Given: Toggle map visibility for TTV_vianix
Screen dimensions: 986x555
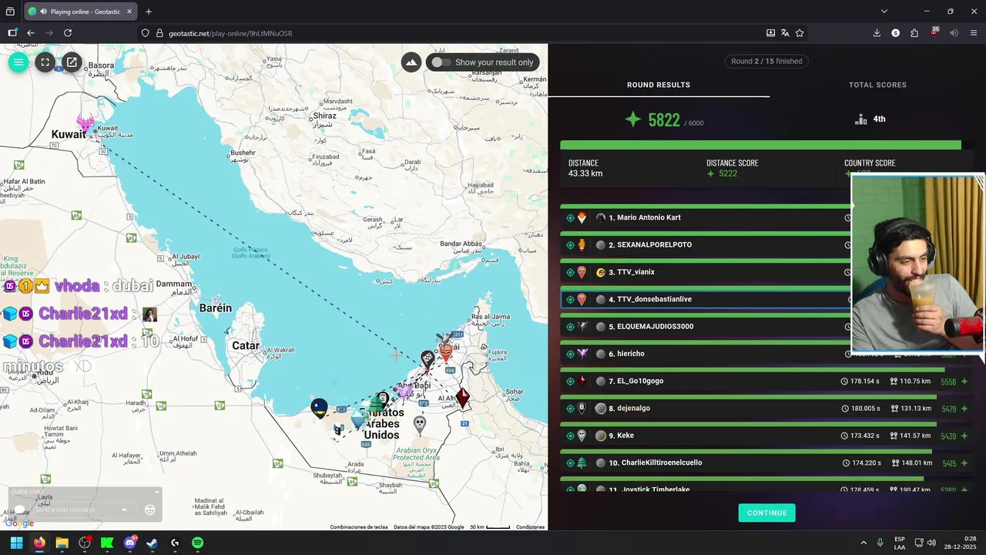Looking at the screenshot, I should pyautogui.click(x=570, y=272).
